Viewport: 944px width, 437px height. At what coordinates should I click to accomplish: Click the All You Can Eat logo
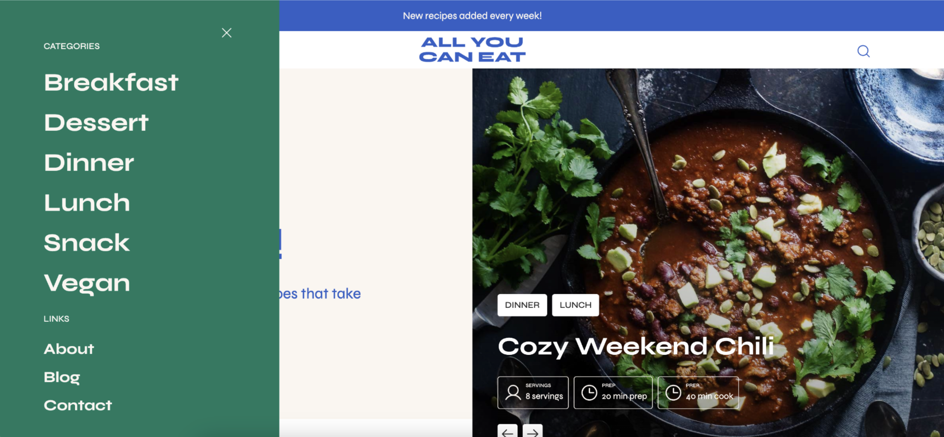tap(472, 50)
